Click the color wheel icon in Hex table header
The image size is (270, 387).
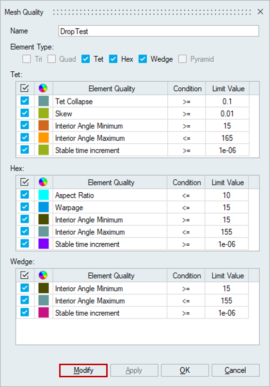click(x=43, y=182)
